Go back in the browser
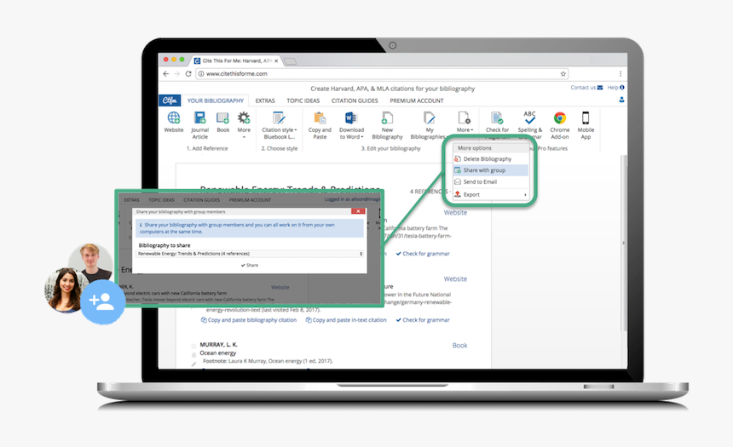 (x=166, y=74)
